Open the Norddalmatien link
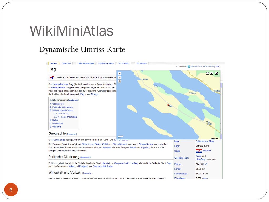Viewport: 269px width, 202px height. tap(58, 88)
